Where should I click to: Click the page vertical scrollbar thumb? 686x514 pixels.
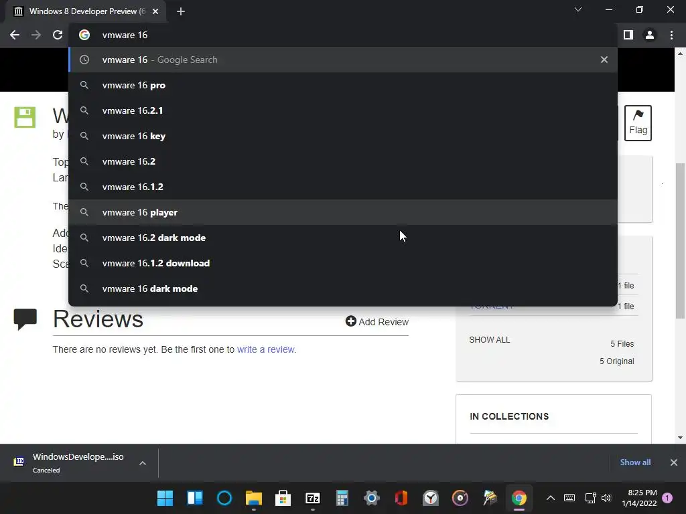point(680,240)
